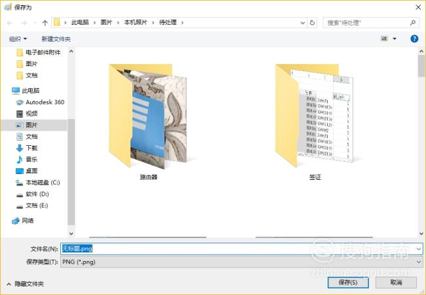The height and width of the screenshot is (295, 426).
Task: Click file list scrollbar up arrow
Action: 421,51
